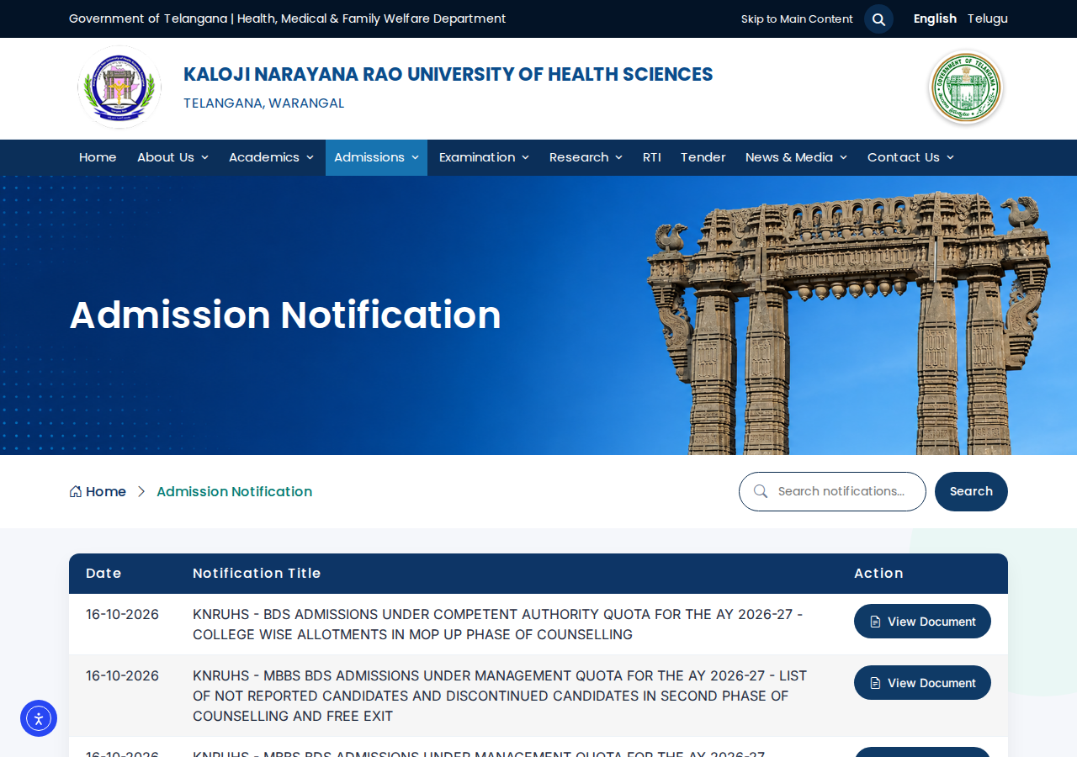
Task: Click the university emblem logo
Action: 119,87
